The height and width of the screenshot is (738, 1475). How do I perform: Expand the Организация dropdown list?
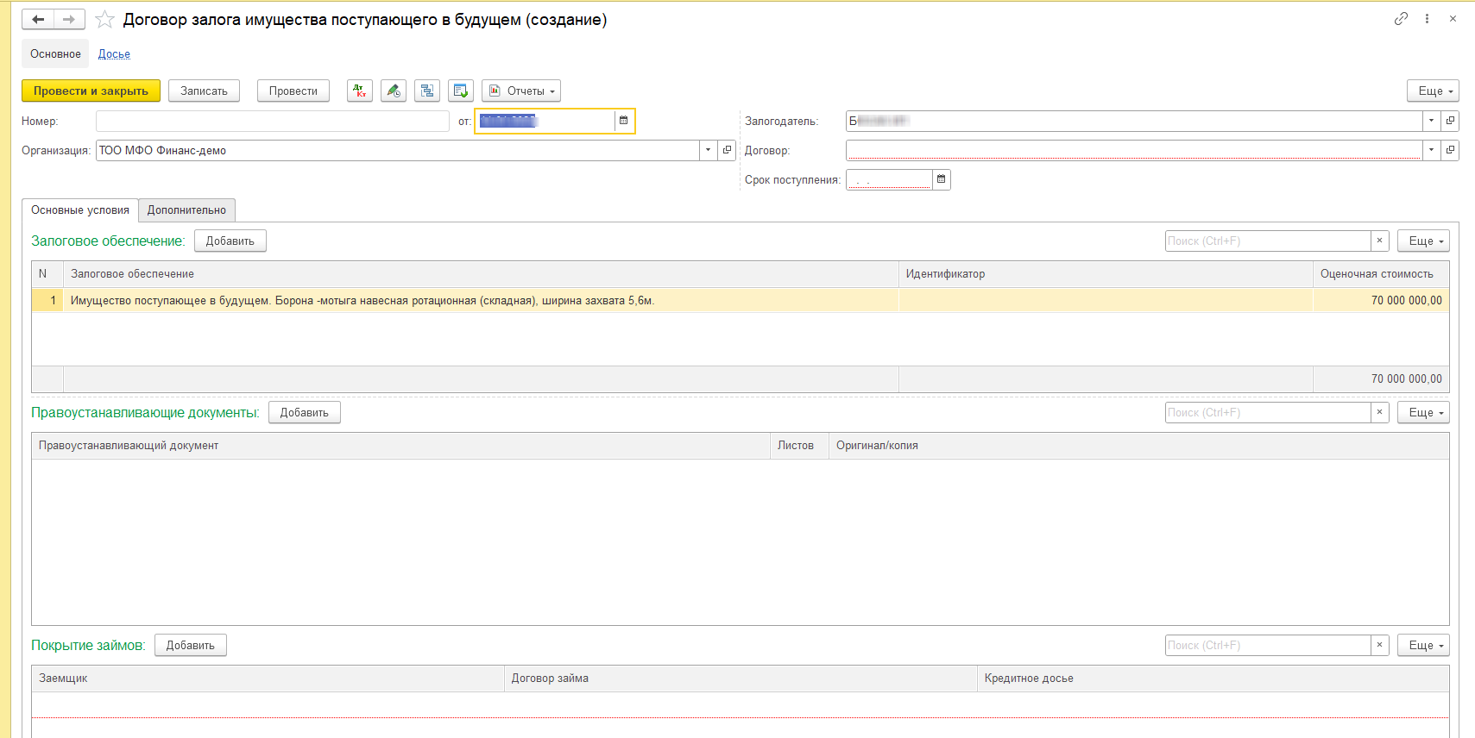tap(708, 150)
